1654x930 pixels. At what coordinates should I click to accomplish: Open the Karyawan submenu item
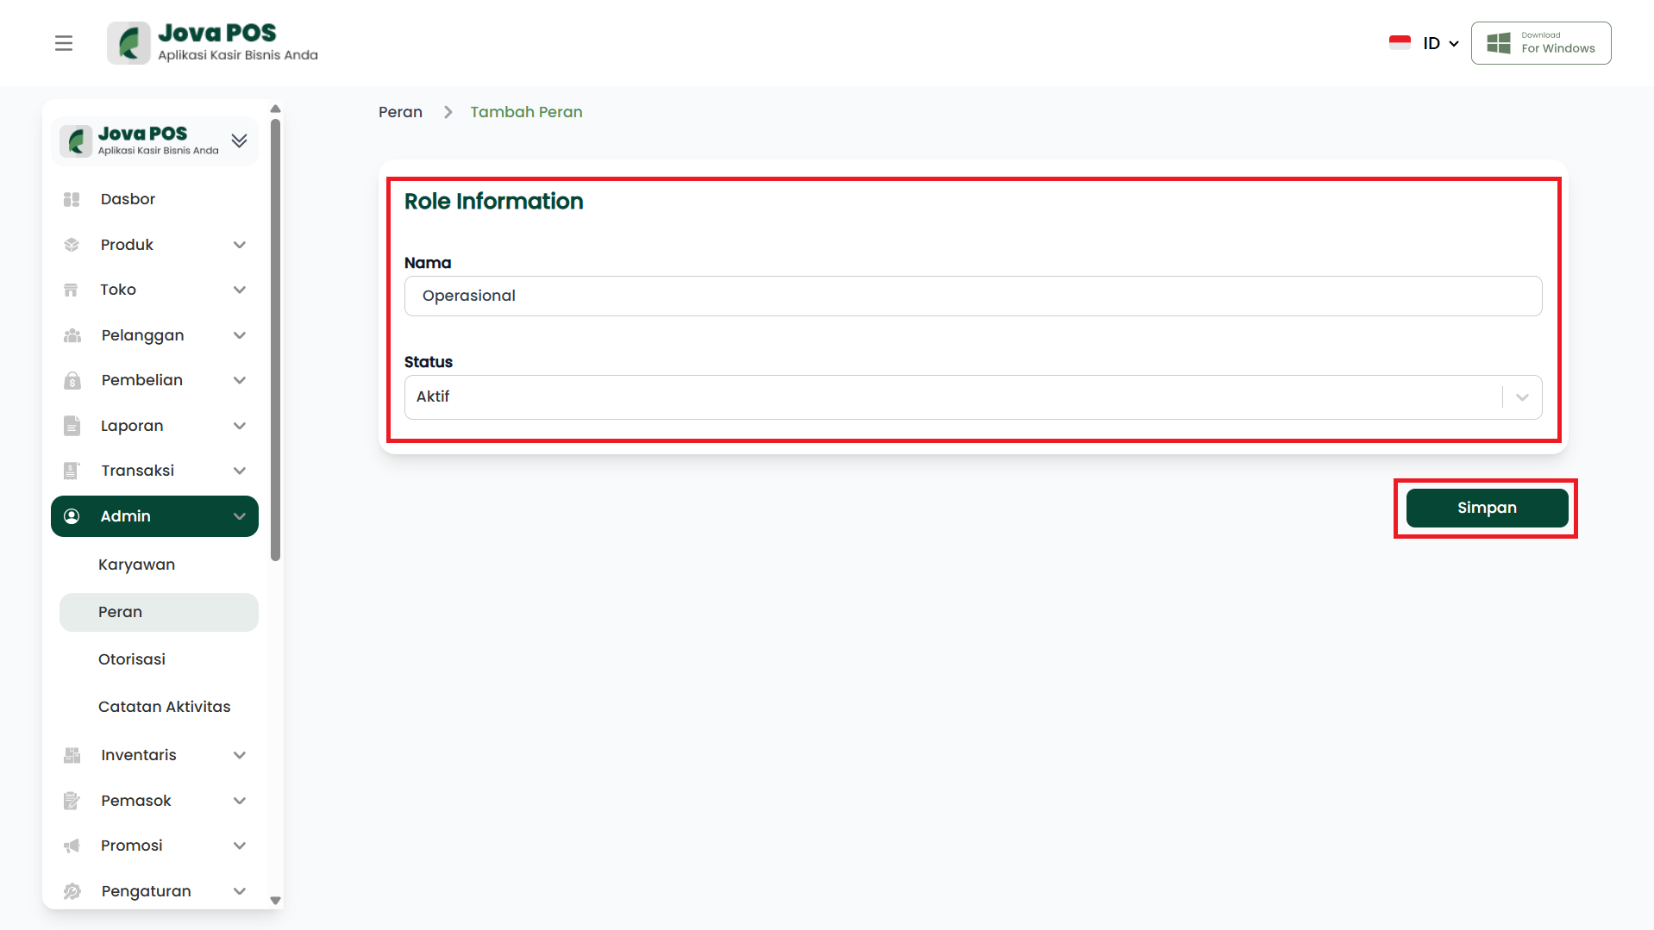coord(136,565)
